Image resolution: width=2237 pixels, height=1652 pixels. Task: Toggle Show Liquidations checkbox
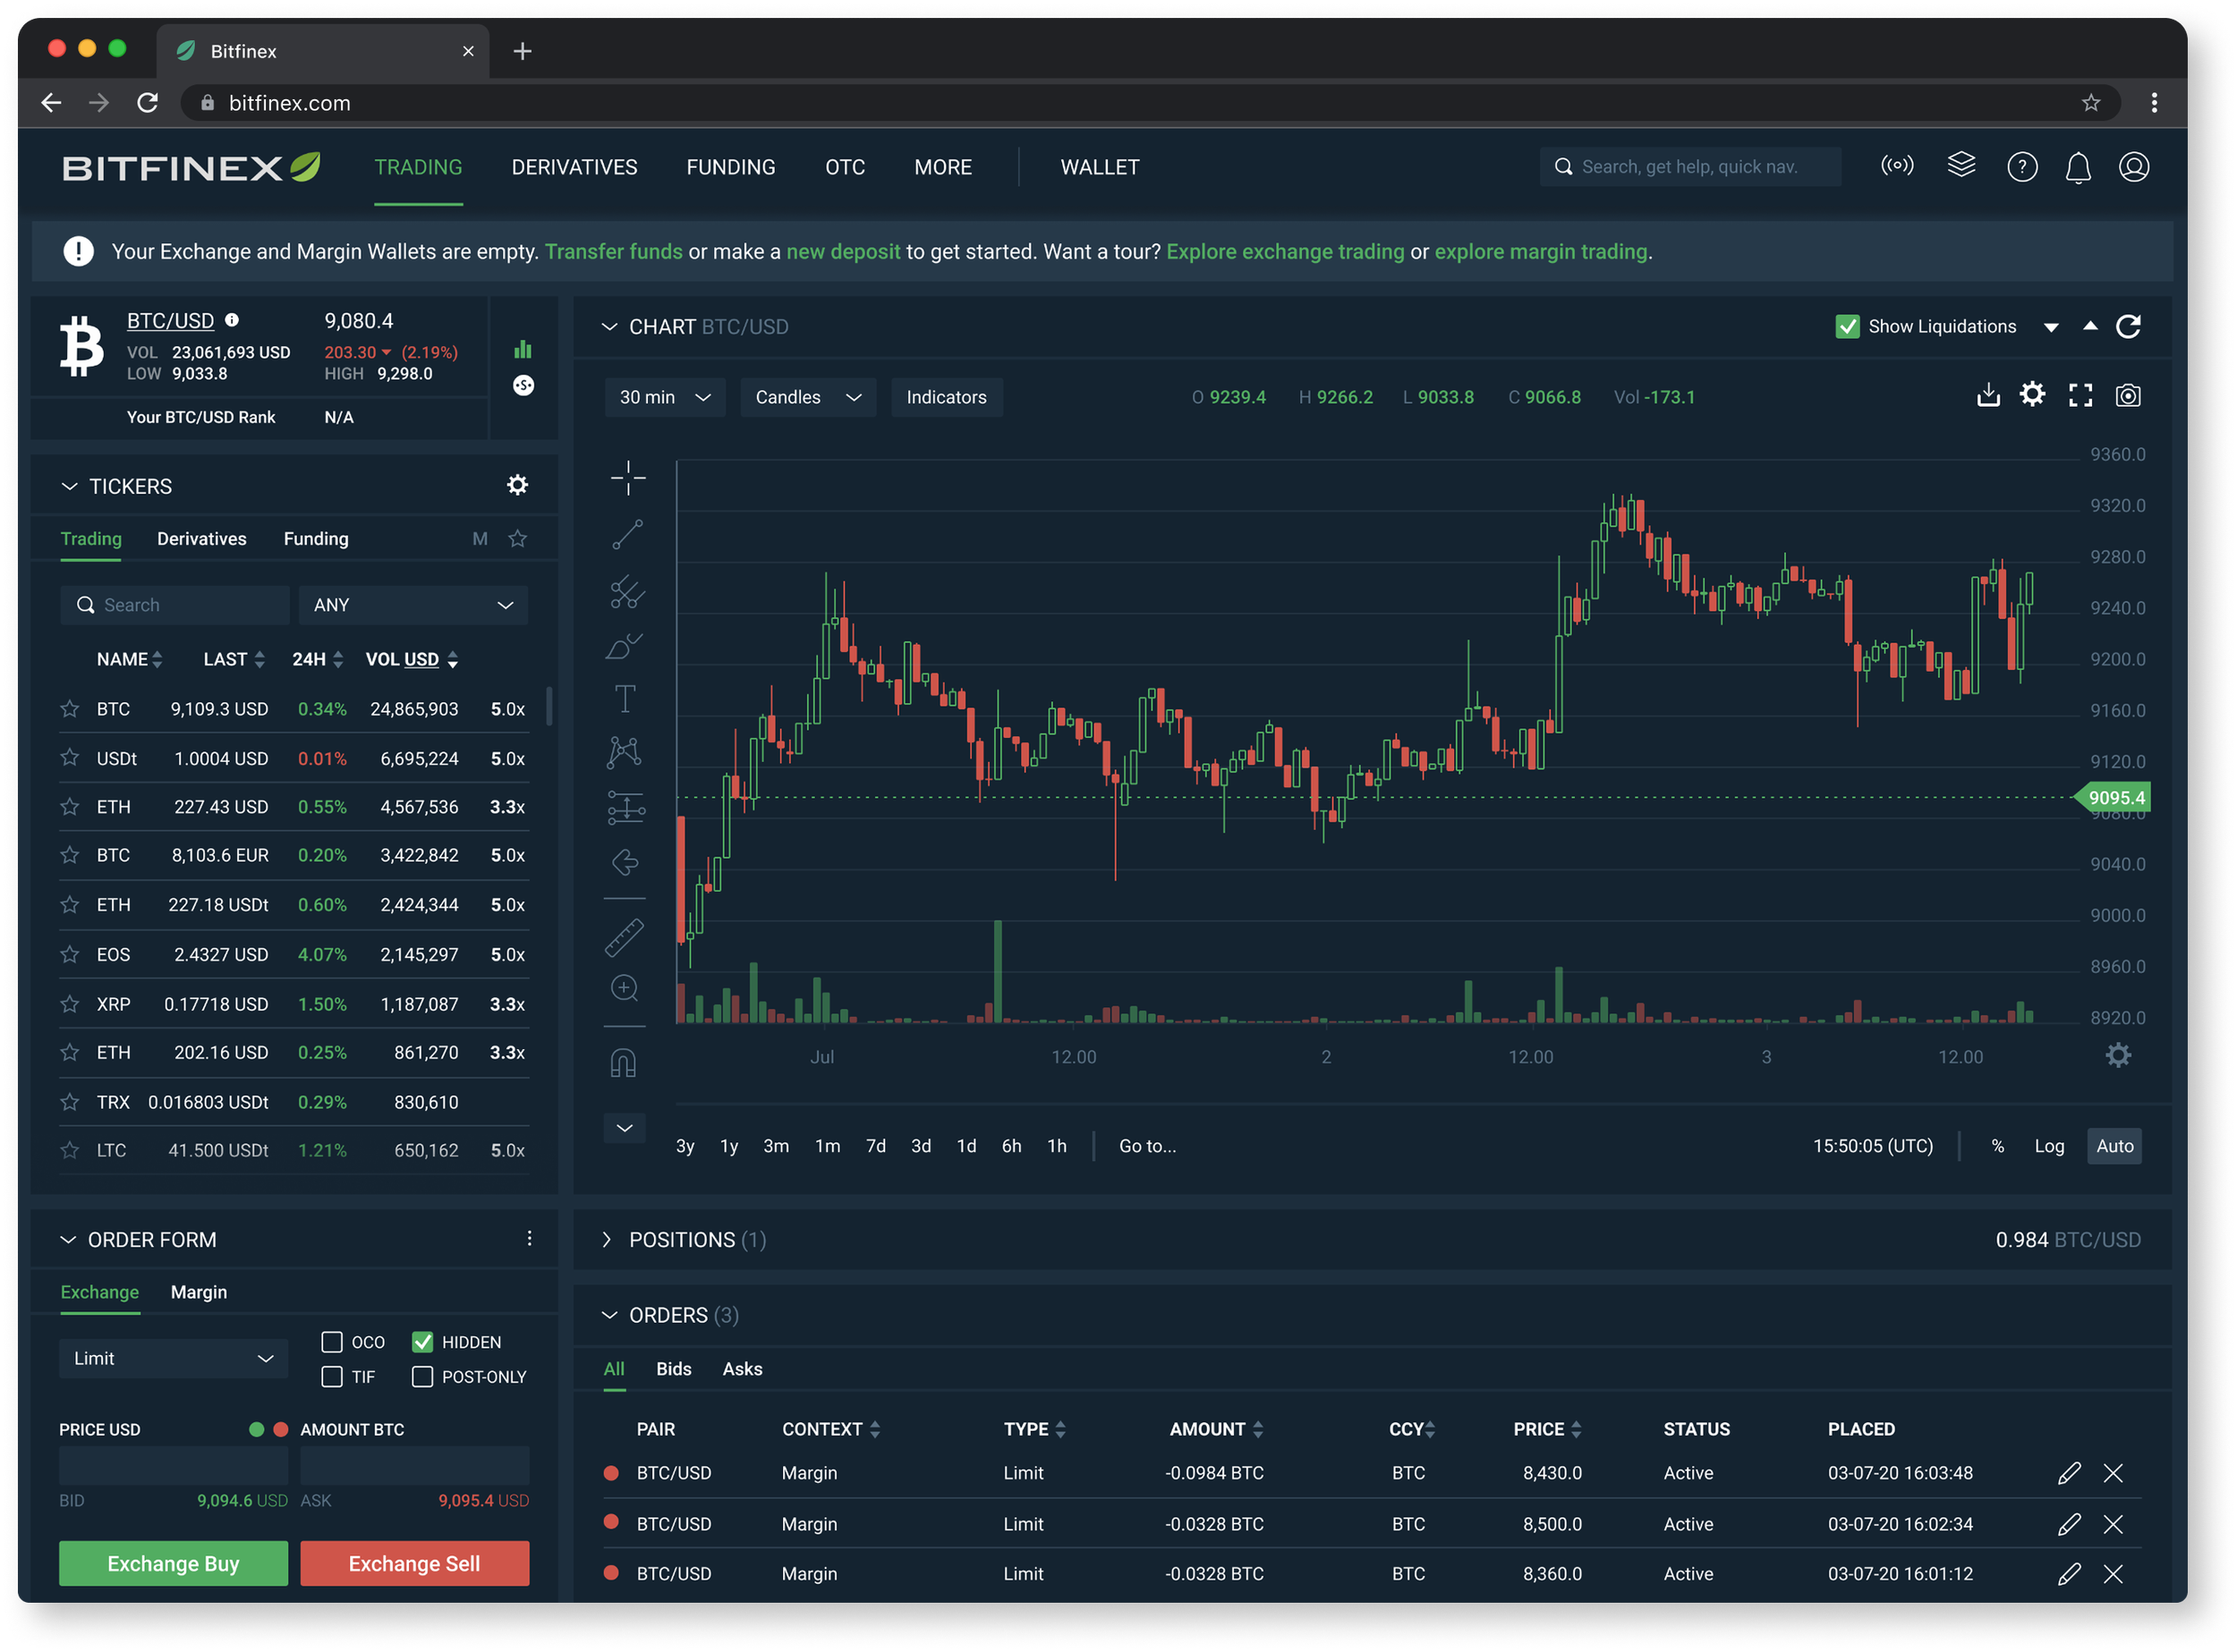[x=1847, y=327]
